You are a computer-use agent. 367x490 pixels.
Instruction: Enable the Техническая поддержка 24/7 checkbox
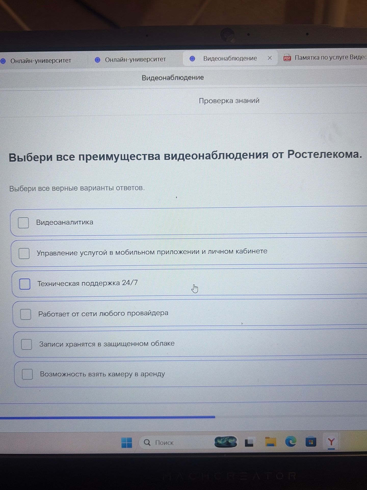(25, 284)
